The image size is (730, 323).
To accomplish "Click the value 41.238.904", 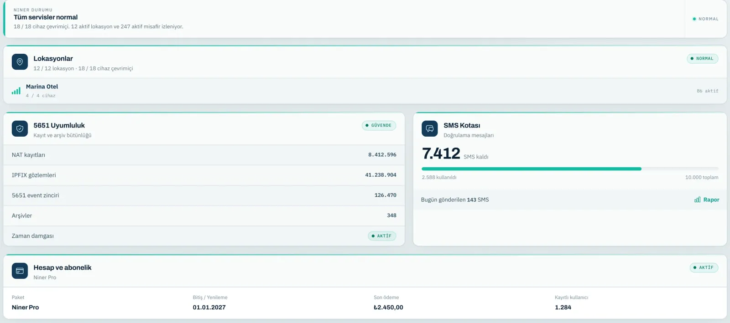I will click(x=381, y=175).
